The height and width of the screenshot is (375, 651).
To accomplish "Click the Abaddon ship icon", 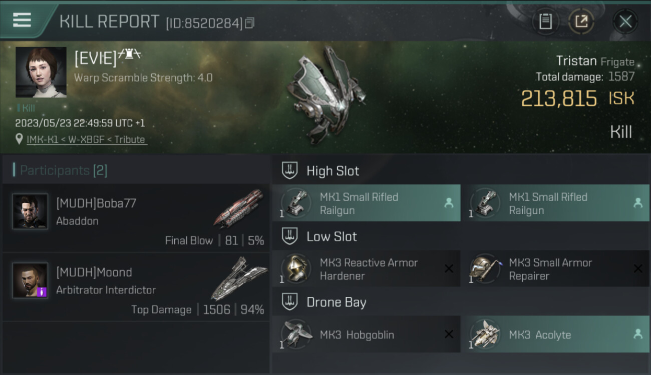I will tap(239, 208).
